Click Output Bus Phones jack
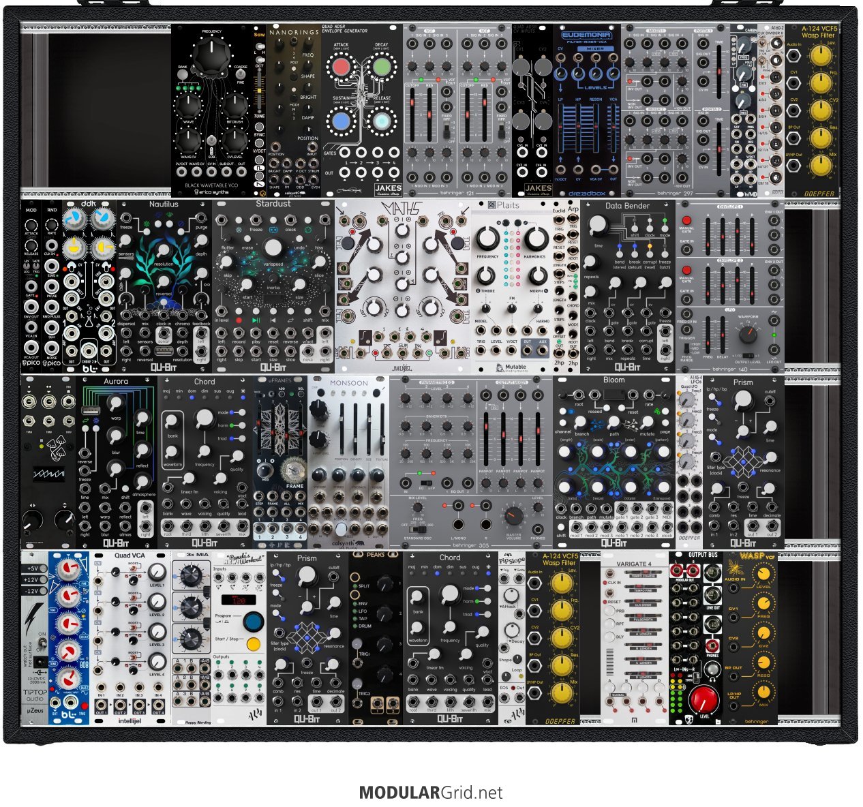863x807 pixels. tap(713, 645)
